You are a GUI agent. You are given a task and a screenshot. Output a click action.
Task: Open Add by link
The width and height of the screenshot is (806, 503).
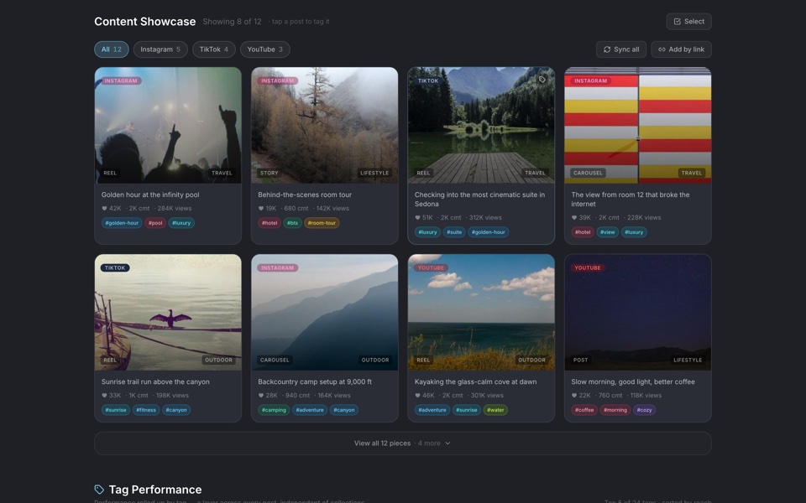681,49
